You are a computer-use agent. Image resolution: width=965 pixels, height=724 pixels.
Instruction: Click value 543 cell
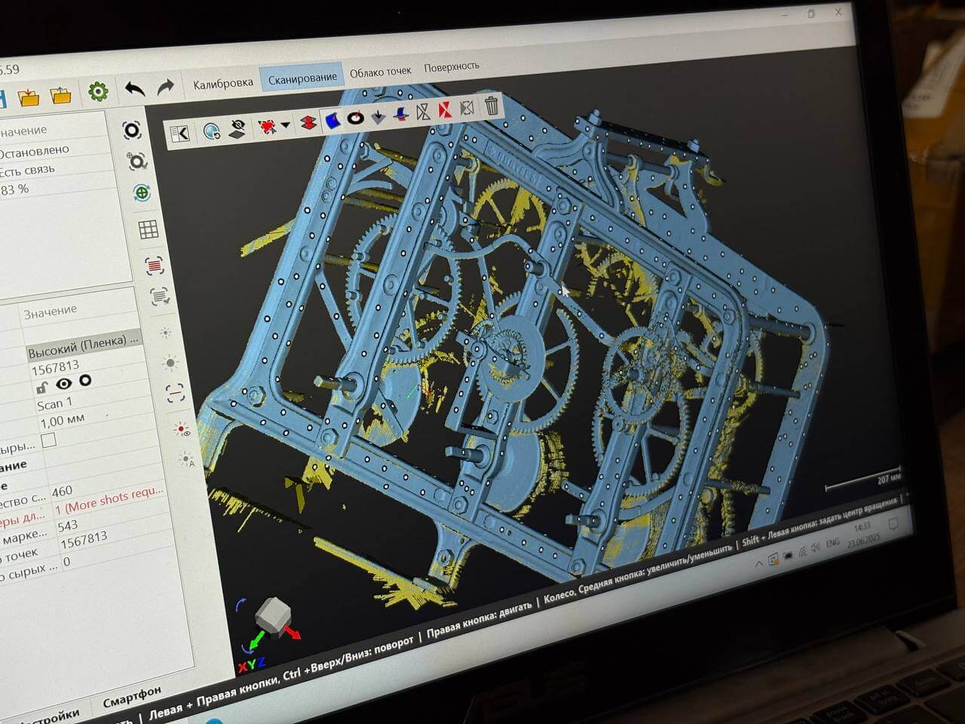68,526
